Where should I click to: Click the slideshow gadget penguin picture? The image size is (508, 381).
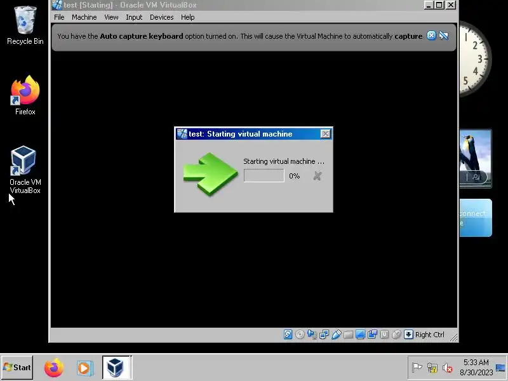tap(475, 158)
